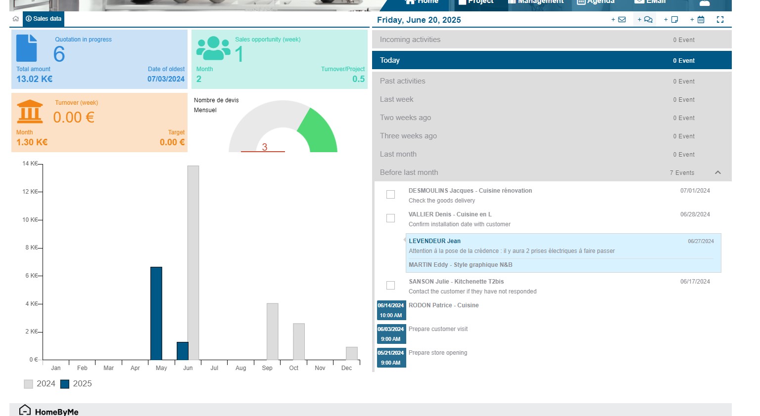
Task: Toggle the 2025 legend color swatch
Action: [x=65, y=384]
